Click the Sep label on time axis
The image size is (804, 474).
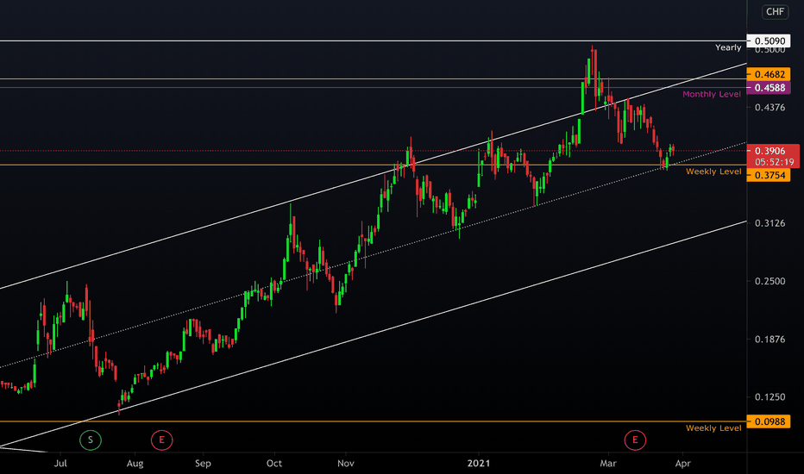pos(203,464)
